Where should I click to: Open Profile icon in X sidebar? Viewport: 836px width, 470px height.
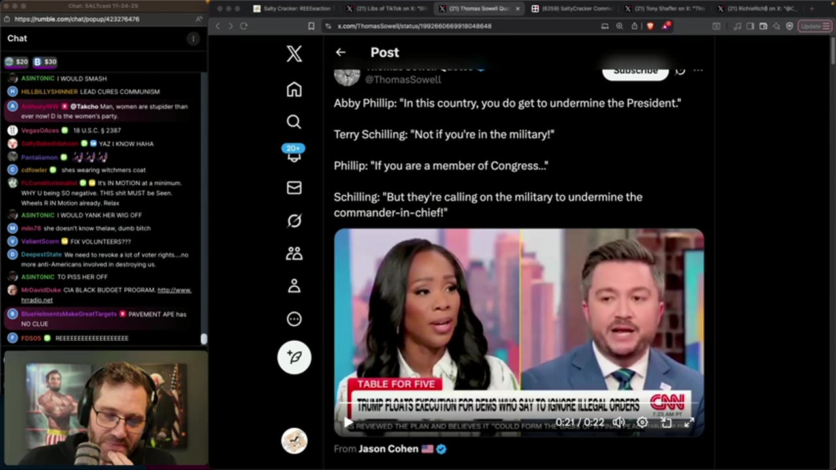294,286
